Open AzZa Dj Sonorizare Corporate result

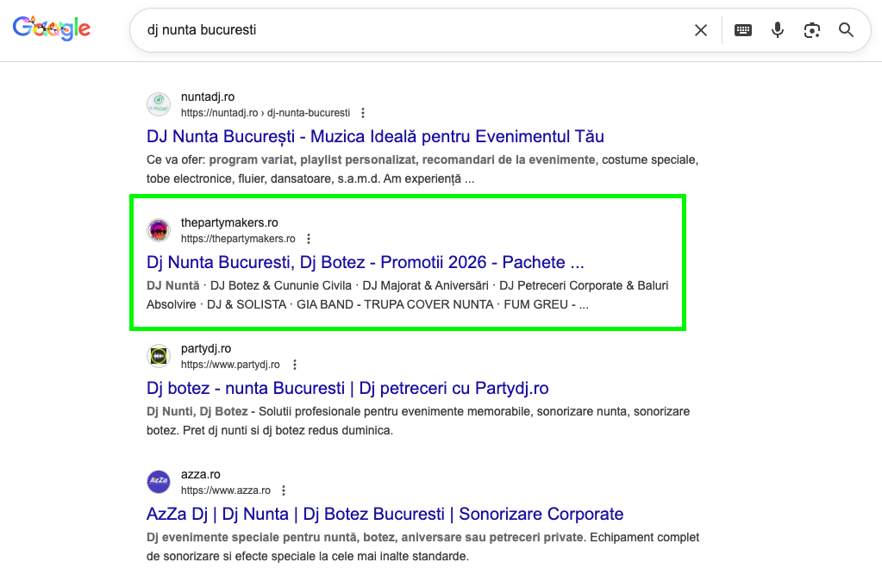(385, 515)
